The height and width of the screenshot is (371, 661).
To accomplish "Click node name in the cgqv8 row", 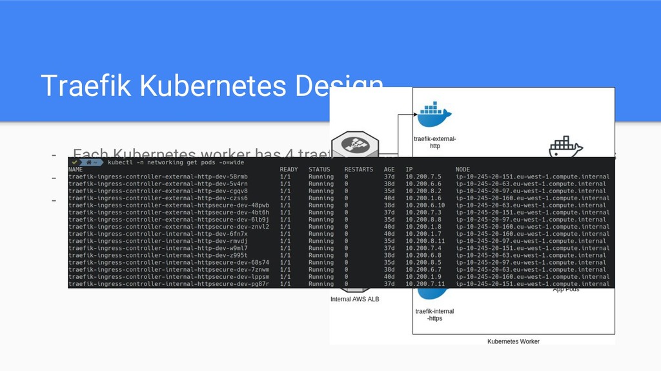I will tap(531, 191).
